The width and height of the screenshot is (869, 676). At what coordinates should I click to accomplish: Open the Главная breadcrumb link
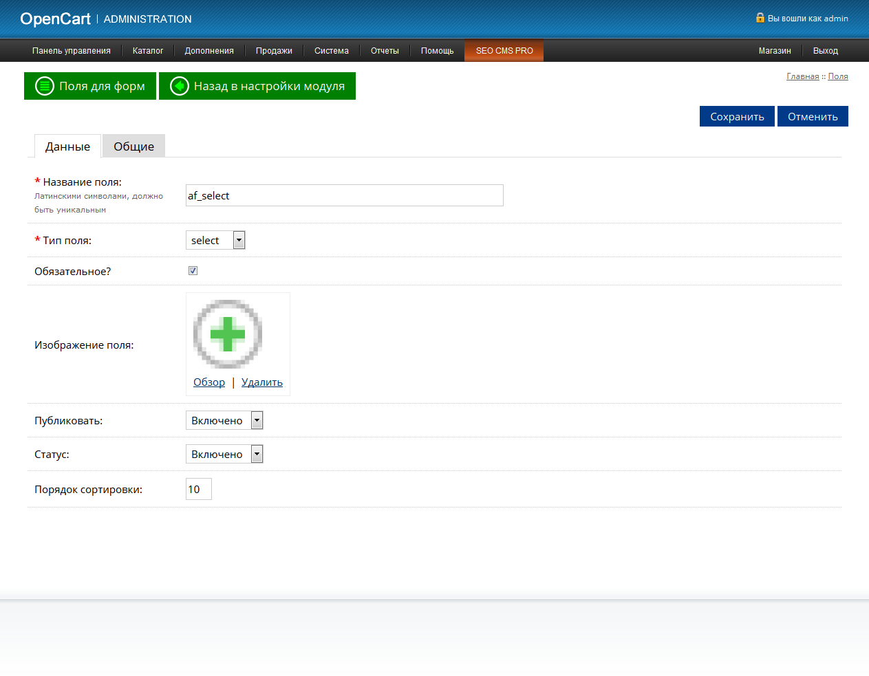pyautogui.click(x=803, y=76)
